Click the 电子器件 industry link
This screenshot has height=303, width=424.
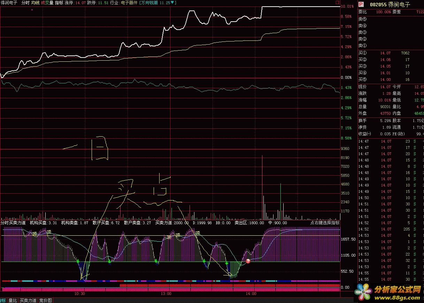point(129,2)
